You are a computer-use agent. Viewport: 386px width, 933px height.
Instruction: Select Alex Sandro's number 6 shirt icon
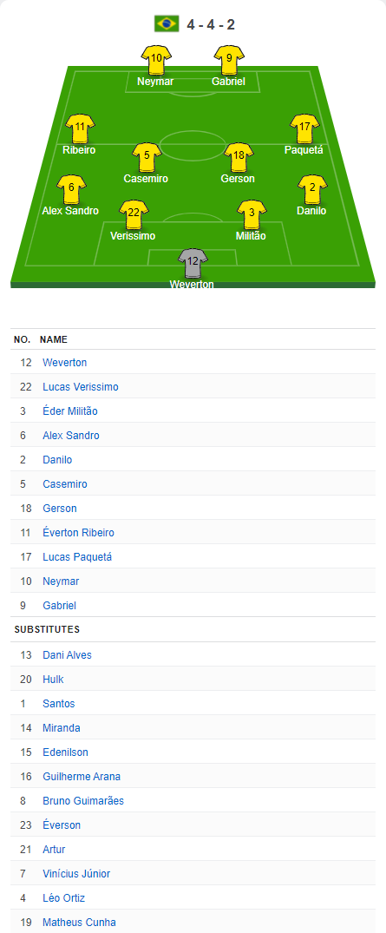[x=71, y=190]
